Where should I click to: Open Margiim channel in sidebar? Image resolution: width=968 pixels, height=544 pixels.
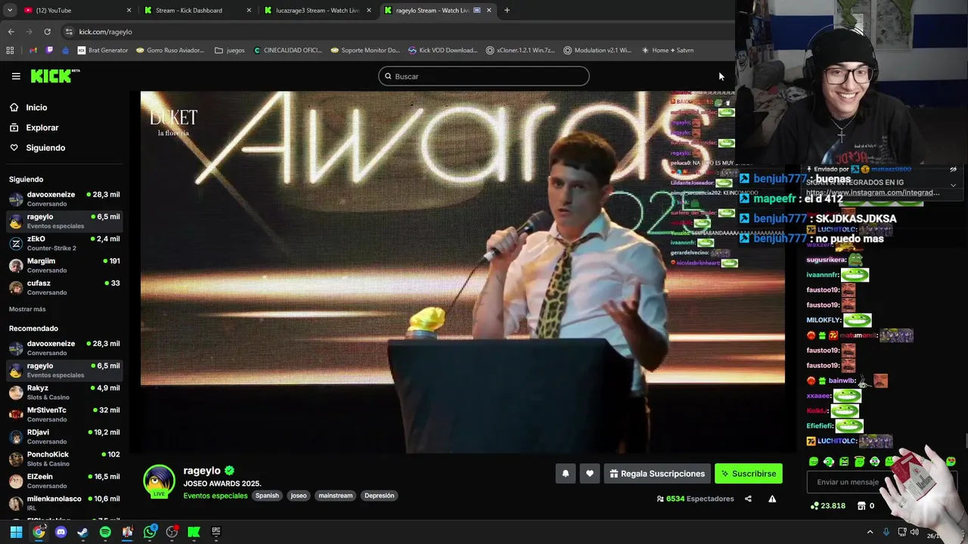pos(64,265)
